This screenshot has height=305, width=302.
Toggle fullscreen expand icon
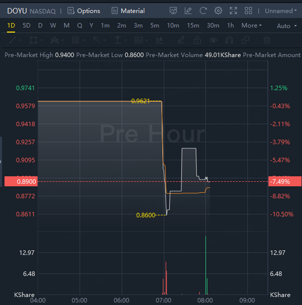(x=233, y=11)
